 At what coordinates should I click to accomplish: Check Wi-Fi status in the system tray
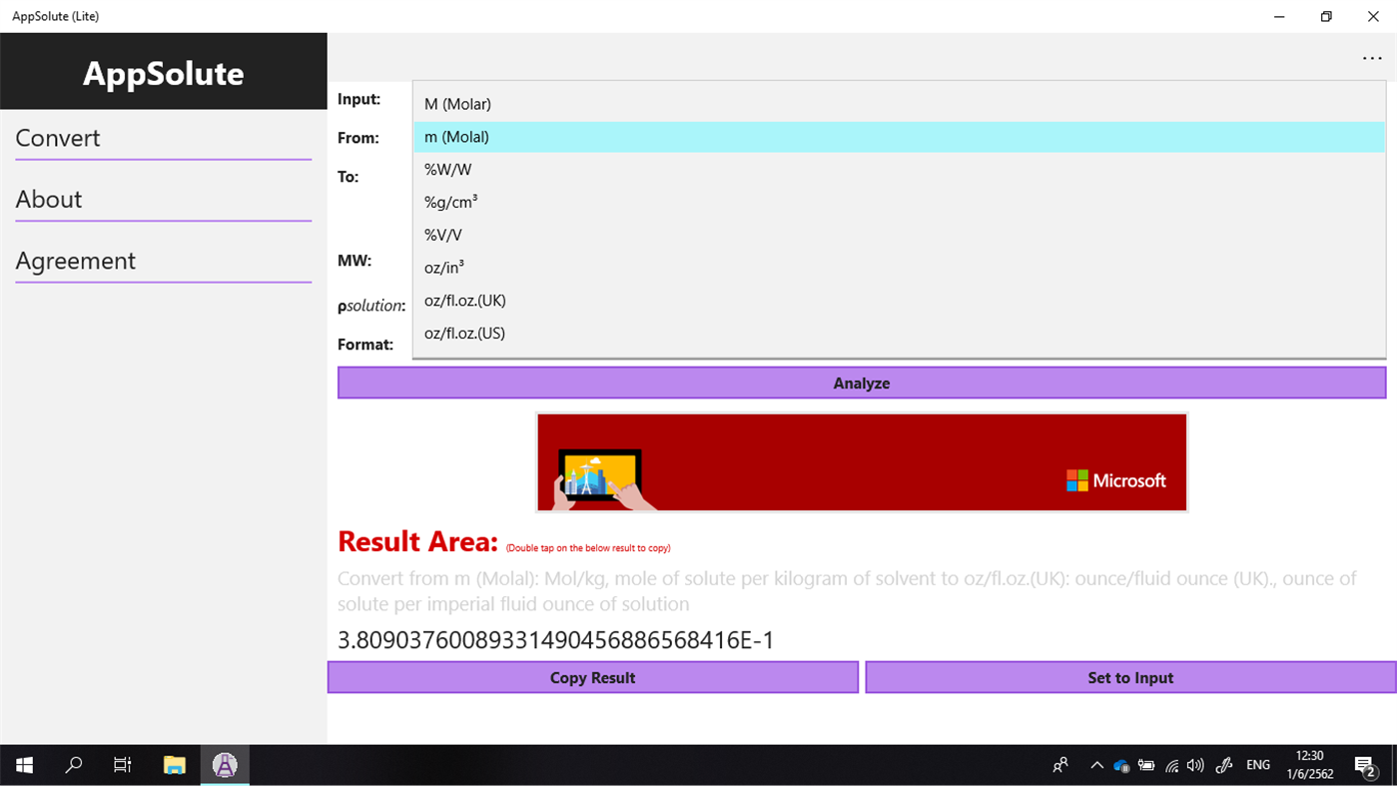click(1170, 764)
